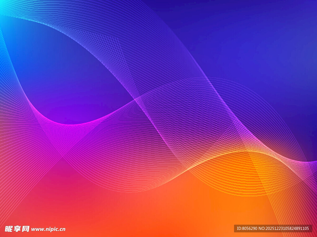Click the dark gray ID watermark box
Screen dimensions: 317x237
point(273,228)
